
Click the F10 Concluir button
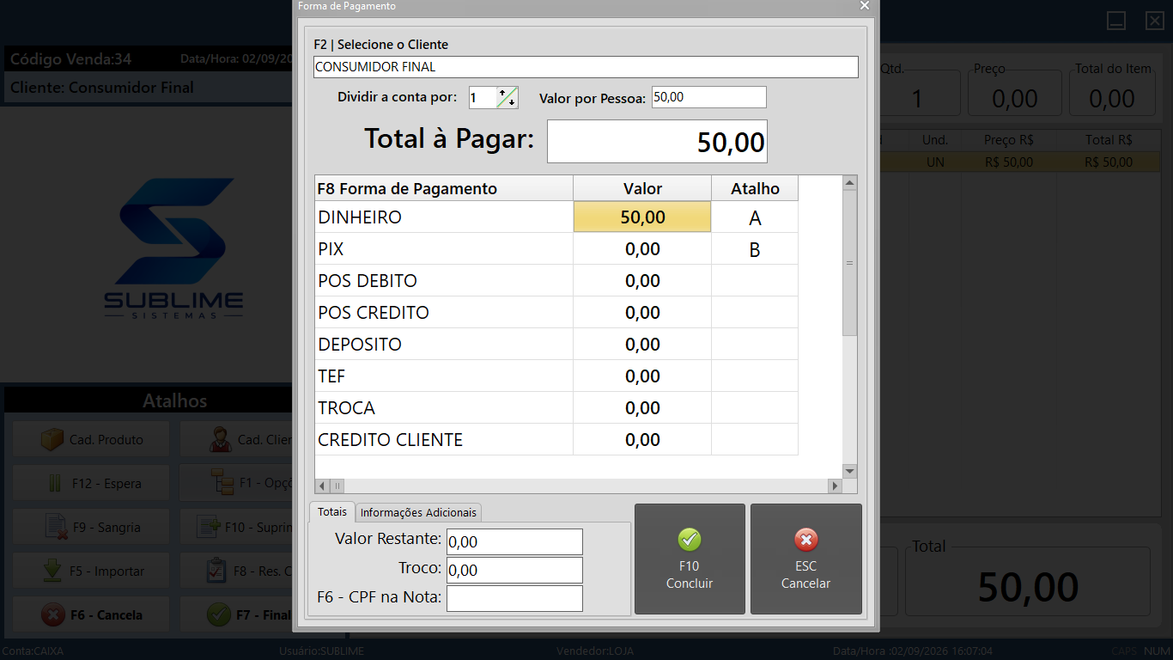click(690, 559)
